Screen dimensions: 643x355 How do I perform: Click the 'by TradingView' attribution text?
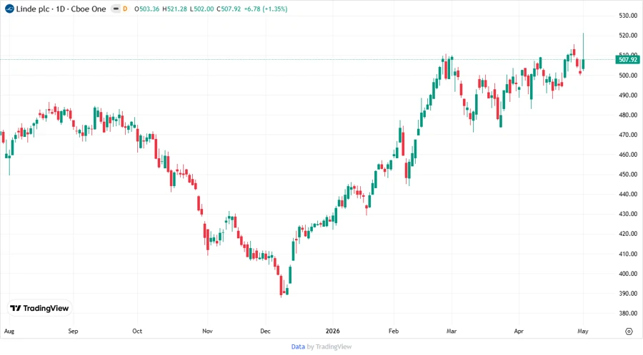329,346
